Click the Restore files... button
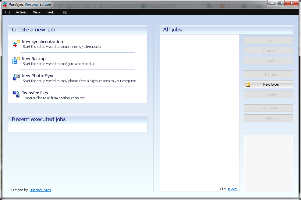Viewport: 301px width, 200px height. coord(268,108)
